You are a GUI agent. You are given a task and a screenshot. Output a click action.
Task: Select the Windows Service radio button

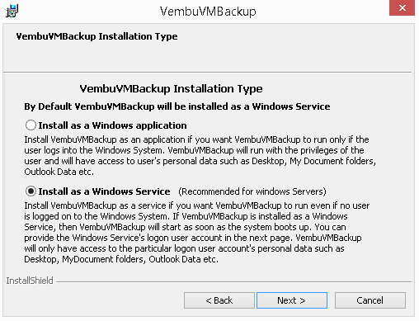31,191
